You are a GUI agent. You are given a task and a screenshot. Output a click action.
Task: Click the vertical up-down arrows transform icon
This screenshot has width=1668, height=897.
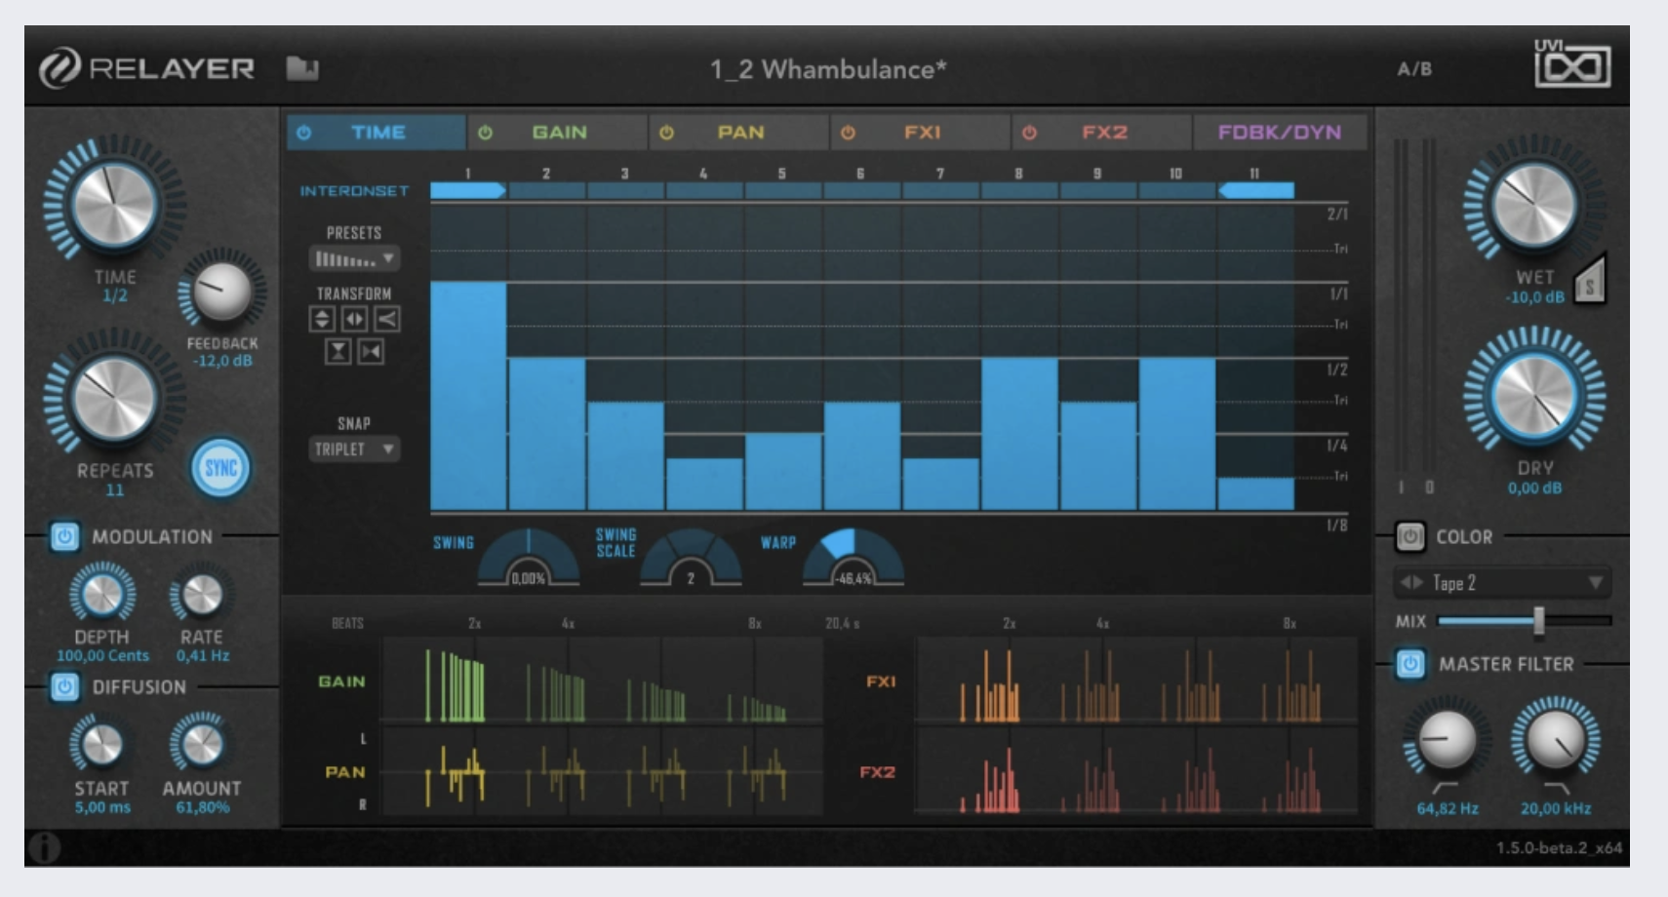pyautogui.click(x=322, y=319)
